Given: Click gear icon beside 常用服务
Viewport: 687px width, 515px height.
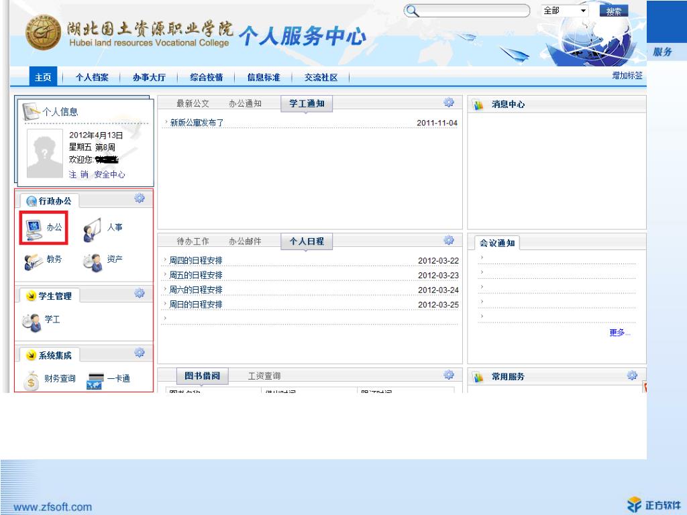Looking at the screenshot, I should coord(632,376).
